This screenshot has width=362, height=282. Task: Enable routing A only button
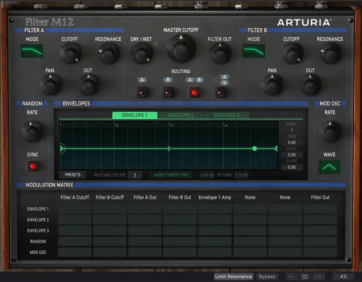pyautogui.click(x=142, y=92)
